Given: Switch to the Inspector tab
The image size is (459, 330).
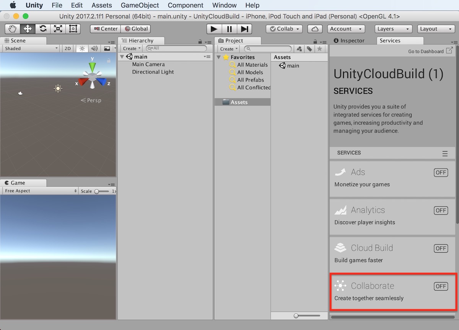Looking at the screenshot, I should pyautogui.click(x=349, y=41).
